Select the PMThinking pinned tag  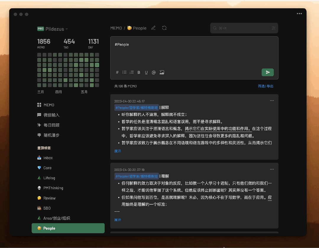tap(68, 188)
